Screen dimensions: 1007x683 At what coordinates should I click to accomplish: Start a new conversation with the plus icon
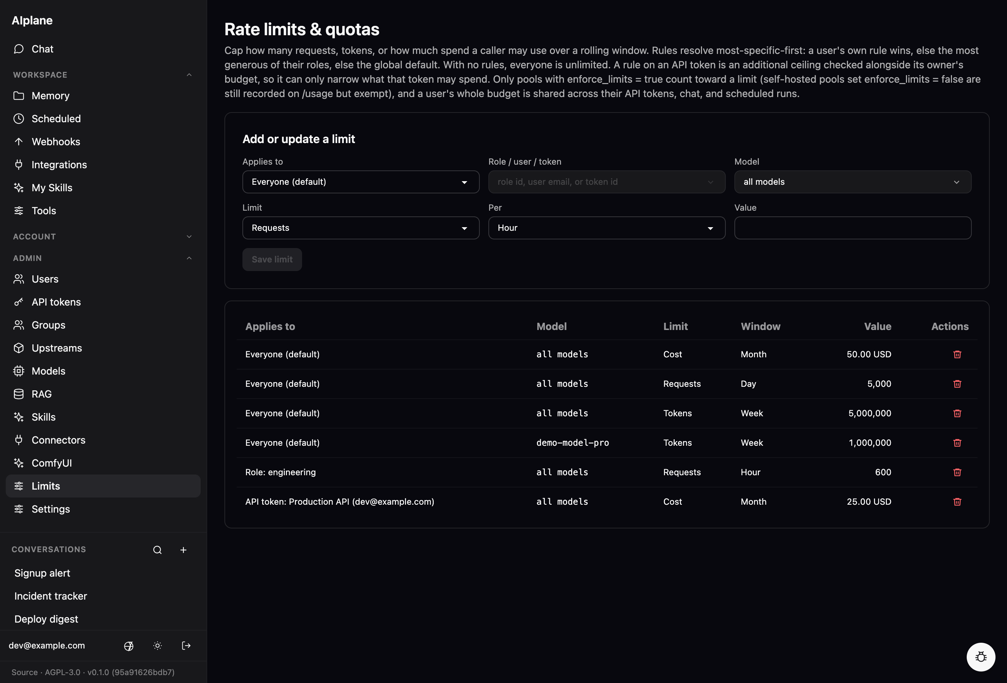(x=183, y=550)
